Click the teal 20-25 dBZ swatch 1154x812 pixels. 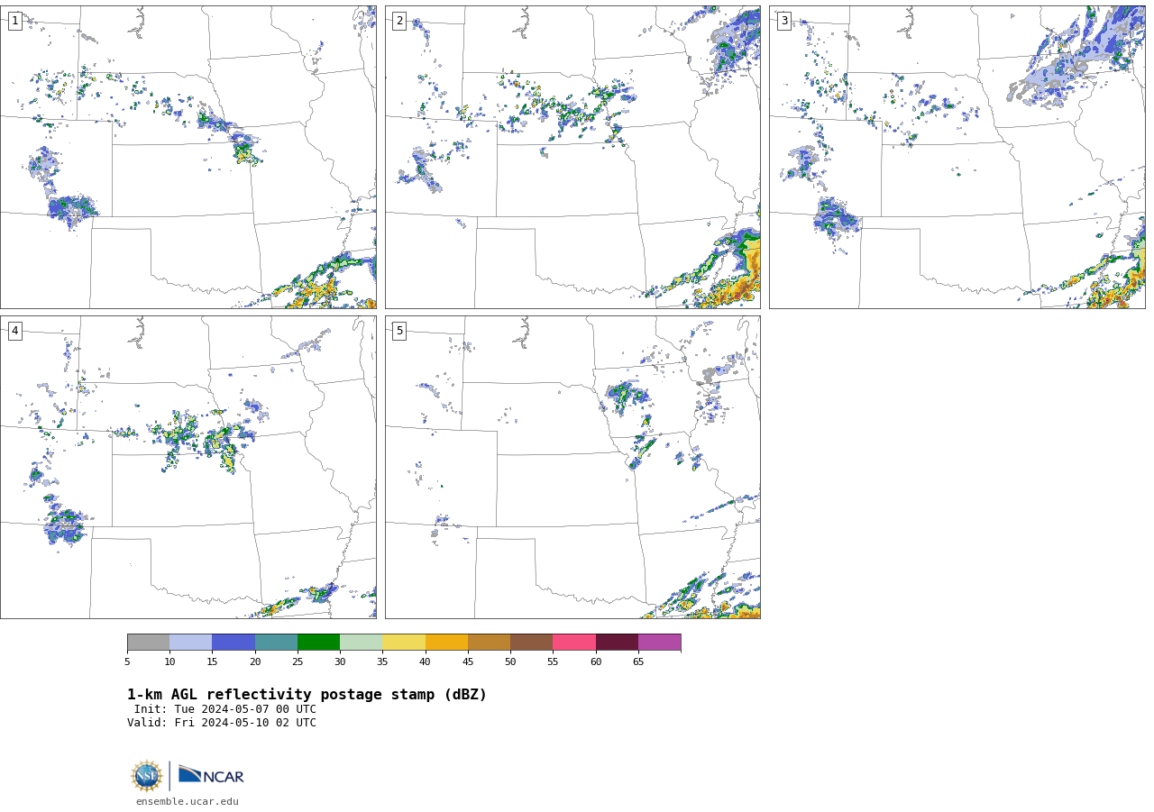[276, 642]
